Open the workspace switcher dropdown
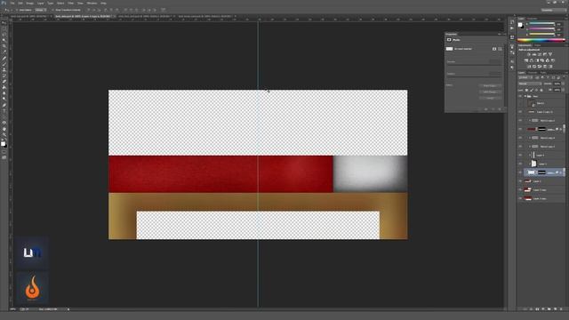Image resolution: width=569 pixels, height=320 pixels. [554, 10]
